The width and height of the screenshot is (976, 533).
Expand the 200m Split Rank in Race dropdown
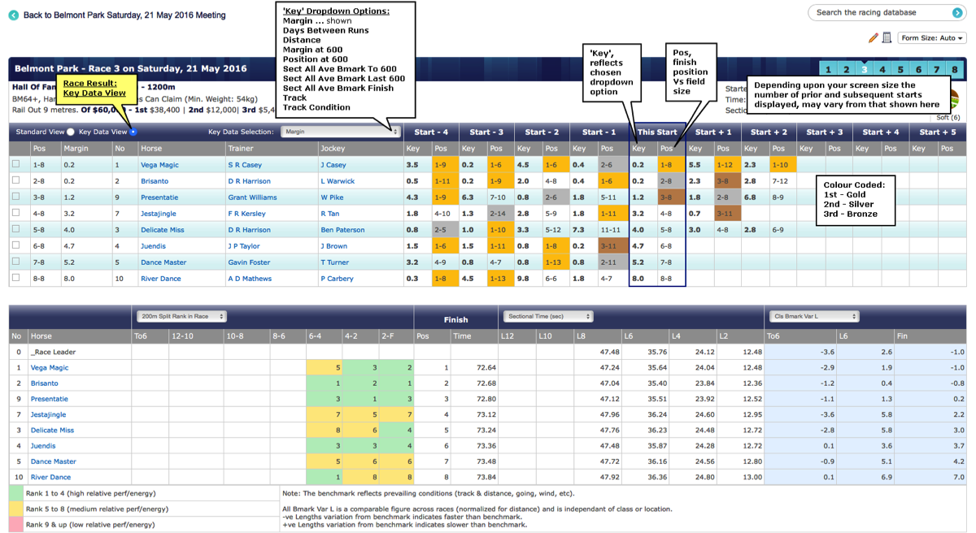tap(181, 317)
